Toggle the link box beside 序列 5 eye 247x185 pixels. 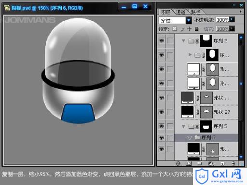point(170,126)
